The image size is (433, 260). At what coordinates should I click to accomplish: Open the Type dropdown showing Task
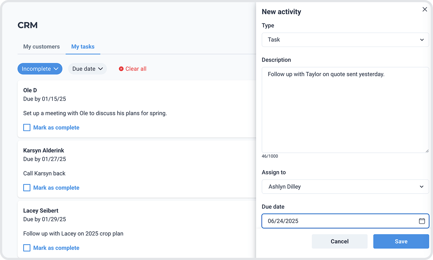345,40
